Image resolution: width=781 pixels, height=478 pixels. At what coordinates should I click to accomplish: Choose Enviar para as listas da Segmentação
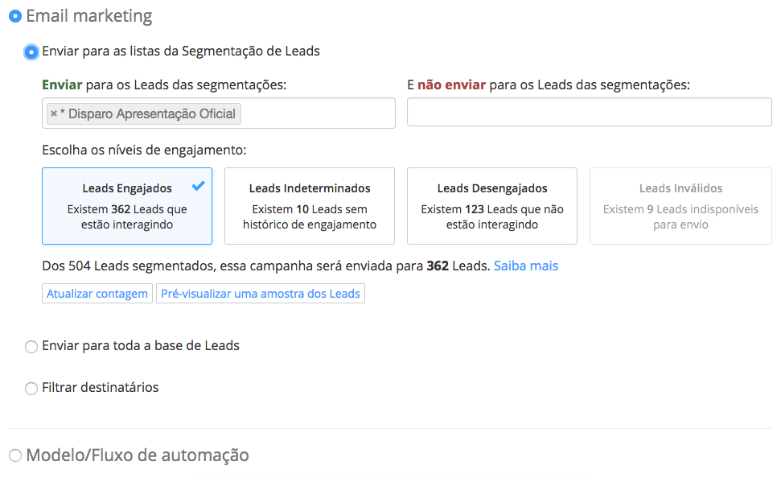31,52
